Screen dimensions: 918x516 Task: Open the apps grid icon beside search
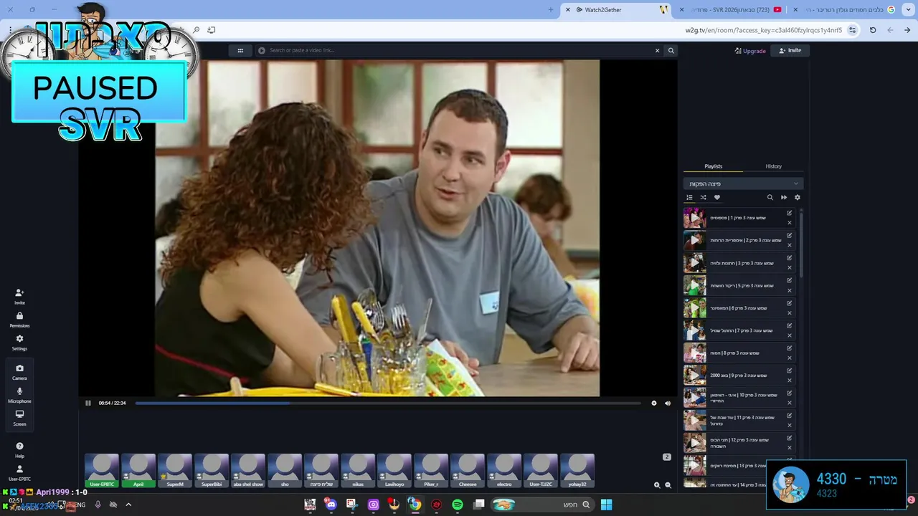(x=240, y=50)
